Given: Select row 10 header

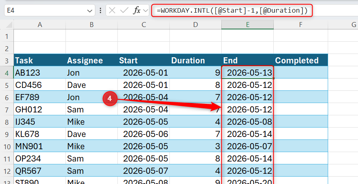Looking at the screenshot, I should 7,146.
